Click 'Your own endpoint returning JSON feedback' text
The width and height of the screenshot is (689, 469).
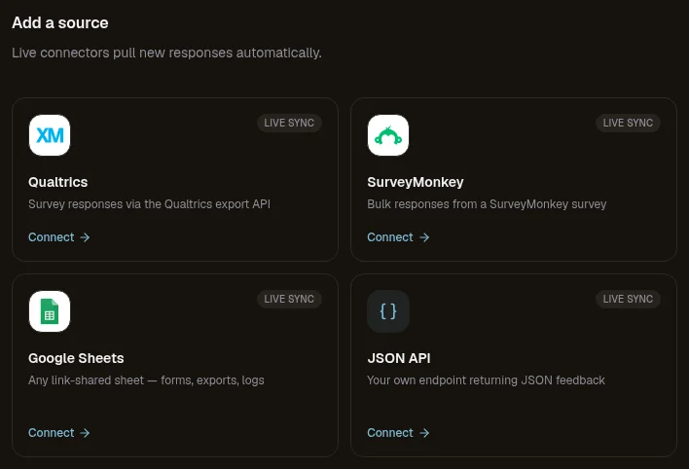[486, 380]
